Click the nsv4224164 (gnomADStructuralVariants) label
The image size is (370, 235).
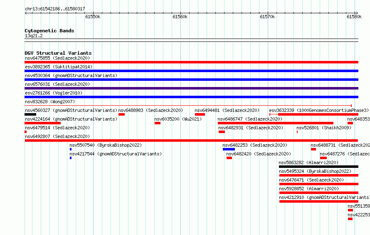coord(71,119)
